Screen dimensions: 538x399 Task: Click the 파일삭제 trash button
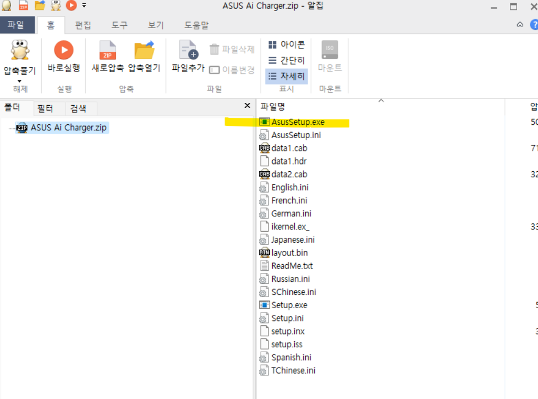(x=232, y=50)
